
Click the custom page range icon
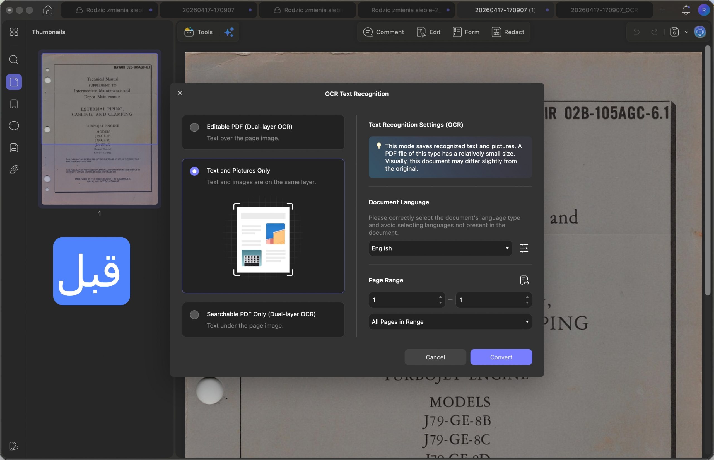[x=524, y=280]
